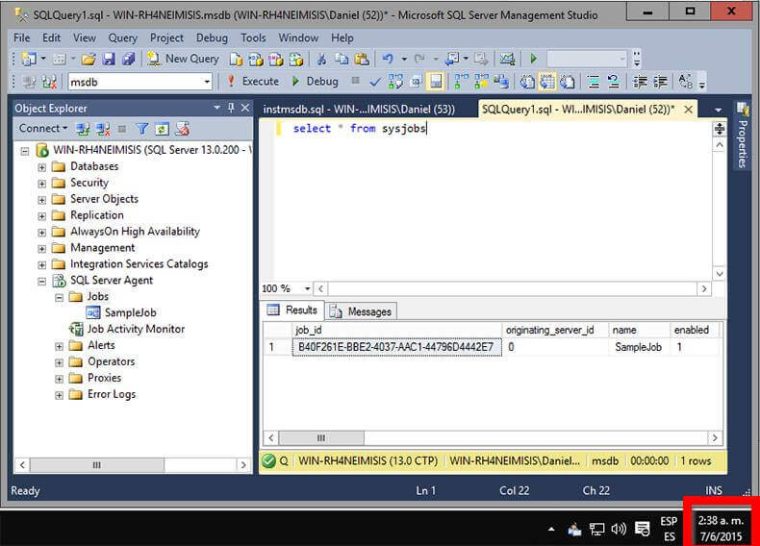This screenshot has width=760, height=546.
Task: Open the Properties side panel tab
Action: [743, 135]
